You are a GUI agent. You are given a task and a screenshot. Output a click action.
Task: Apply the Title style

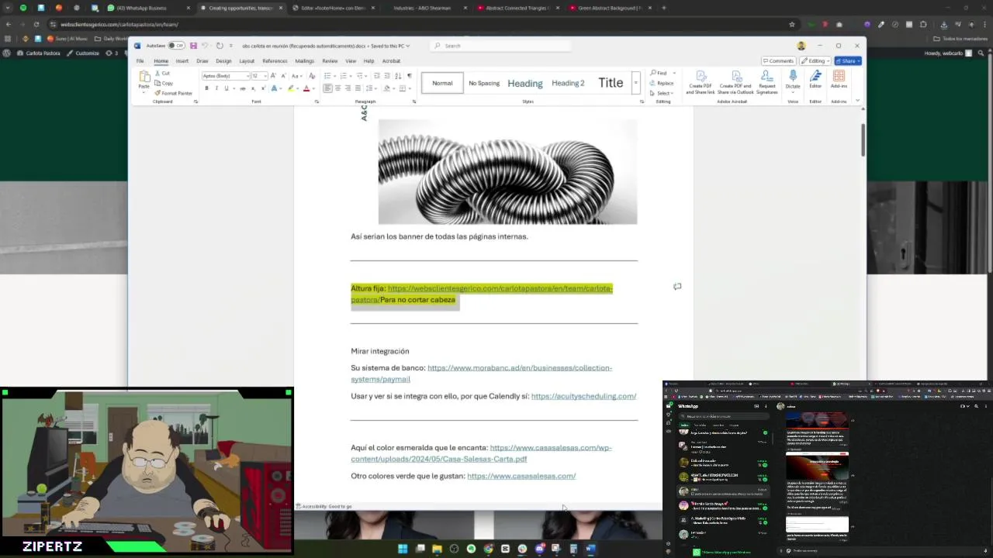click(611, 83)
